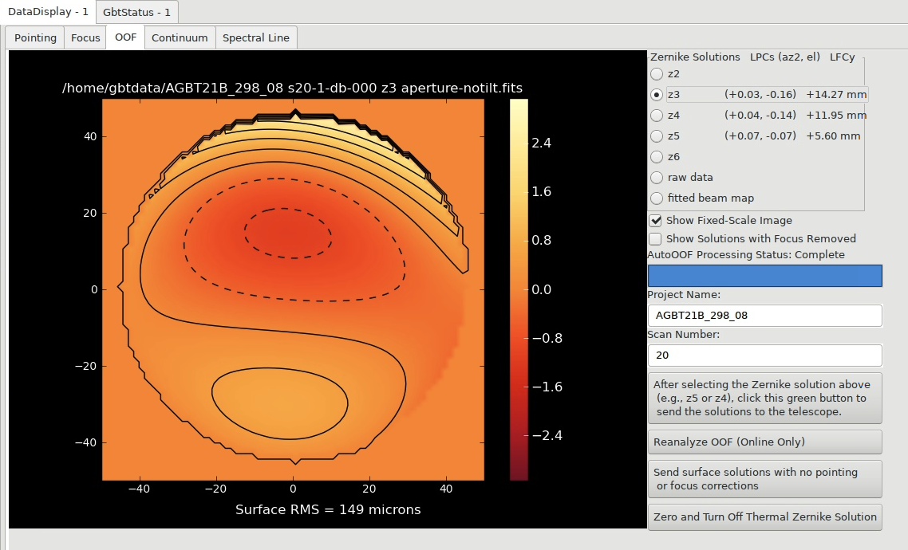This screenshot has width=908, height=550.
Task: Open the GbtStatus - 1 tab
Action: 136,12
